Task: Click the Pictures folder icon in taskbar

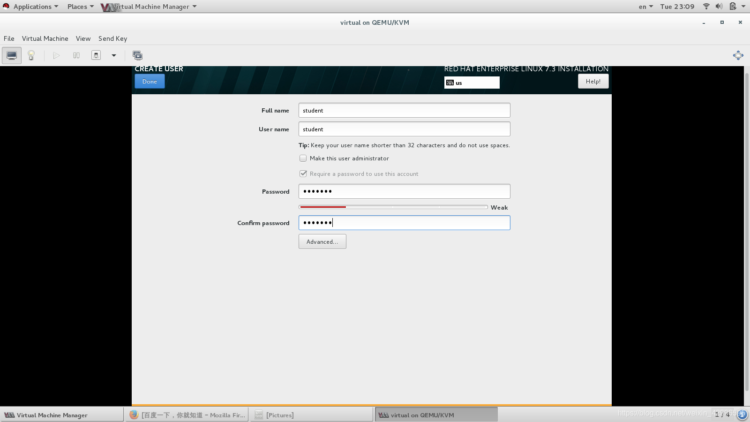Action: click(258, 415)
